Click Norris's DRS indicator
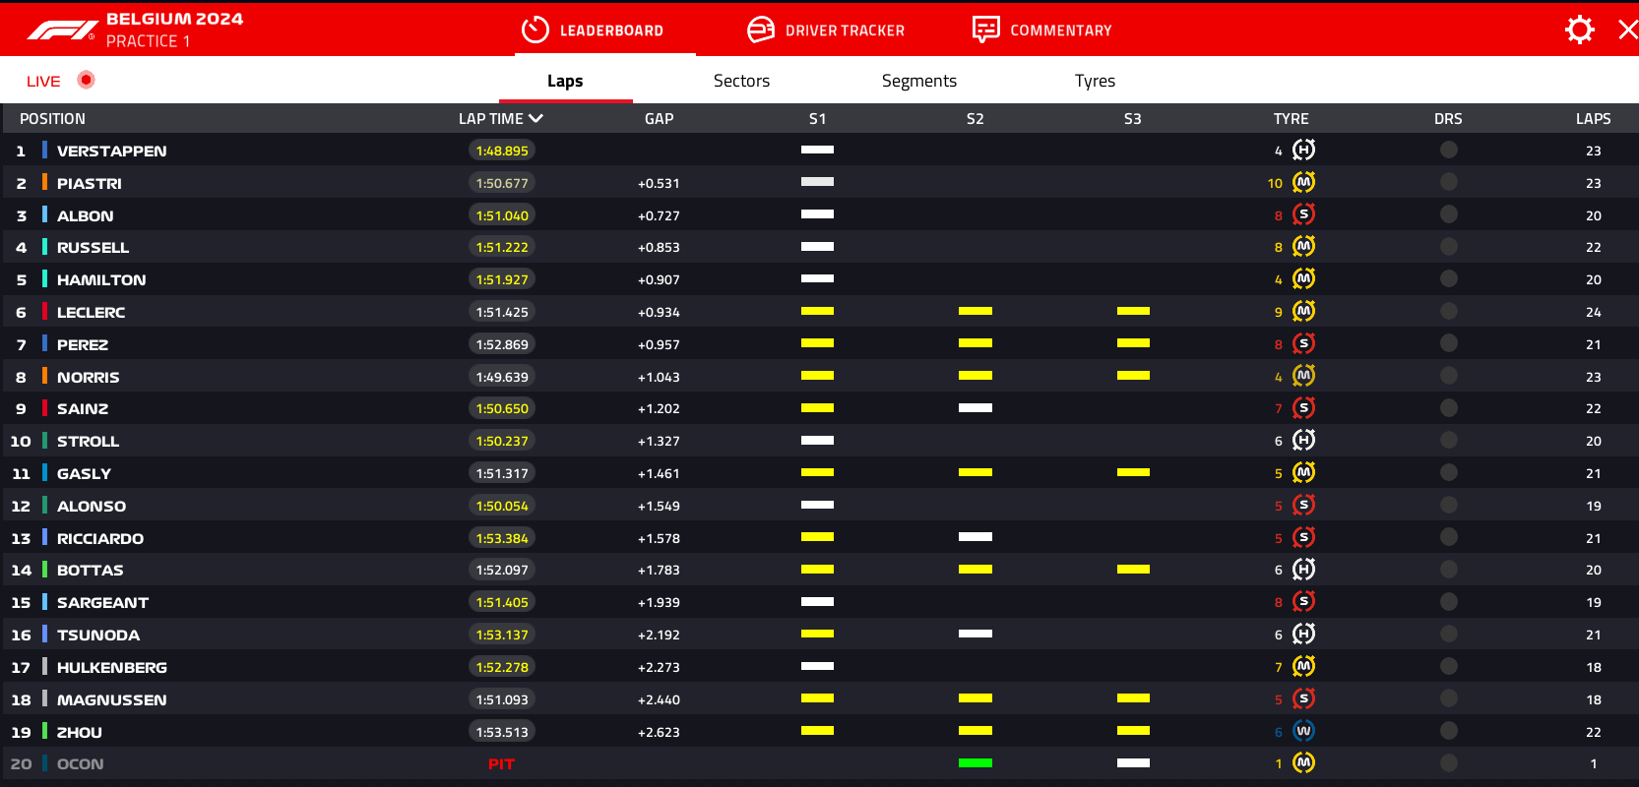 [x=1448, y=376]
